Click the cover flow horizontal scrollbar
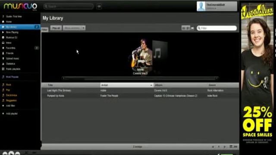This screenshot has height=155, width=276. click(x=140, y=78)
